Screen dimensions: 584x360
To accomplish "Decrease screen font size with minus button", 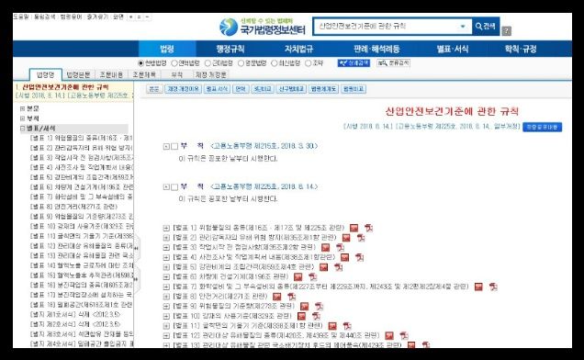I will click(147, 17).
